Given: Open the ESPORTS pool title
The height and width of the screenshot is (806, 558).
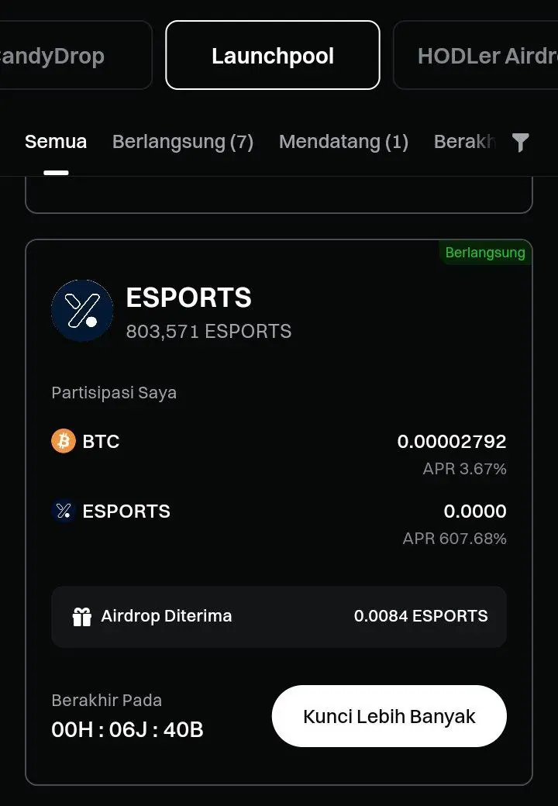Looking at the screenshot, I should click(188, 297).
